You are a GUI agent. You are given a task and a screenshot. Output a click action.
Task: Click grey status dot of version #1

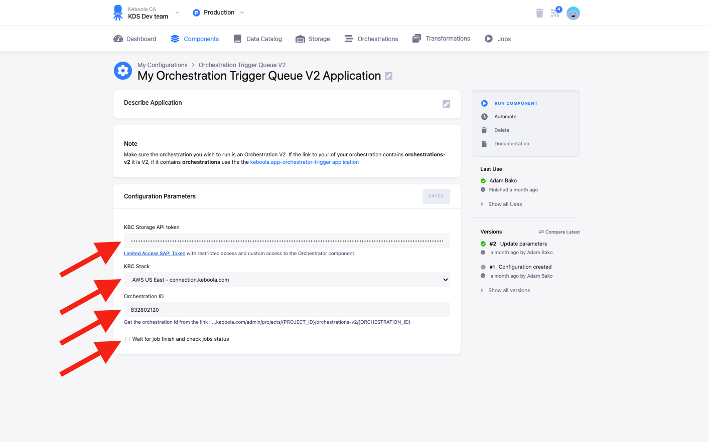coord(483,267)
